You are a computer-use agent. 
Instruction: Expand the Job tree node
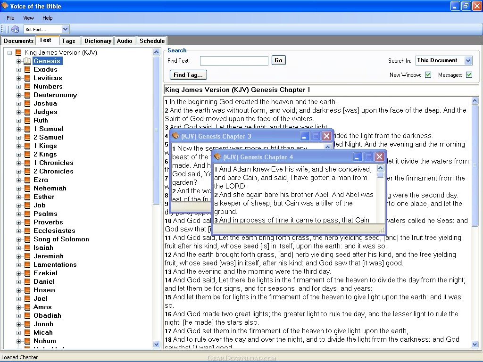pos(19,206)
